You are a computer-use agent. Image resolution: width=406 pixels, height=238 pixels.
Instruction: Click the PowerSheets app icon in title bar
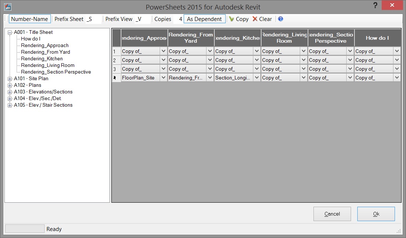point(8,7)
